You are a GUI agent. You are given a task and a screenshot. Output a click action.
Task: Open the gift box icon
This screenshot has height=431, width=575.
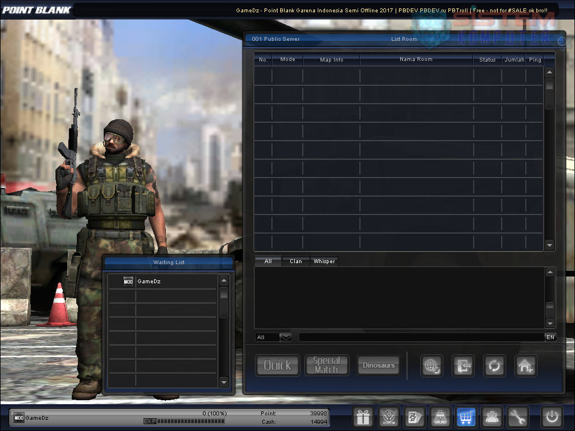[x=363, y=416]
